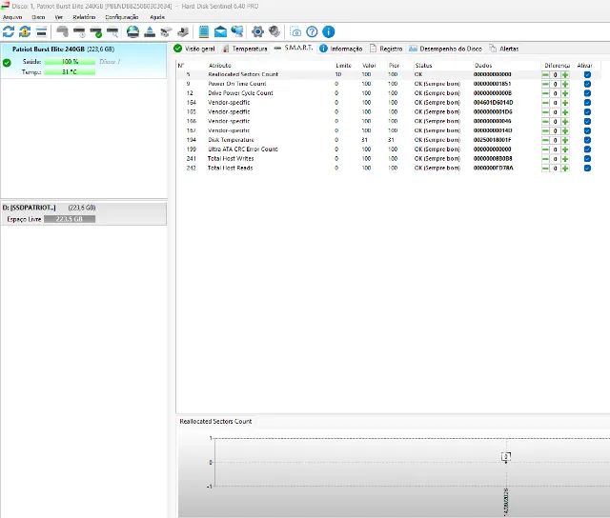The image size is (610, 518).
Task: Click minus button for Total Host Reads
Action: [x=545, y=169]
